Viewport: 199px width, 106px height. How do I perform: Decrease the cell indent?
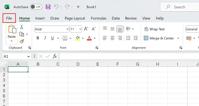[128, 38]
